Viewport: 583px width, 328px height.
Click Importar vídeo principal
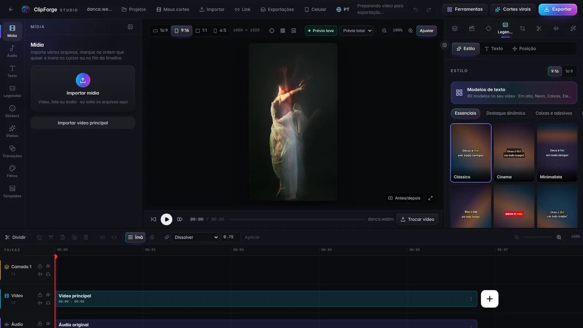pos(83,123)
